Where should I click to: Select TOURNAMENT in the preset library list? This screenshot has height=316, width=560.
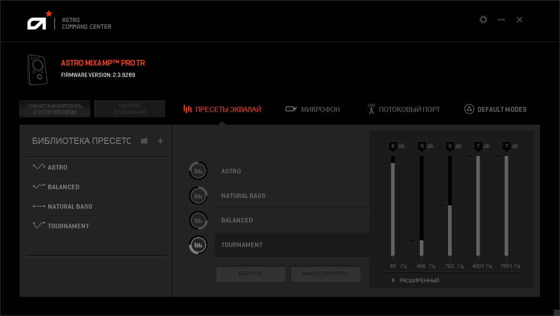(x=68, y=226)
